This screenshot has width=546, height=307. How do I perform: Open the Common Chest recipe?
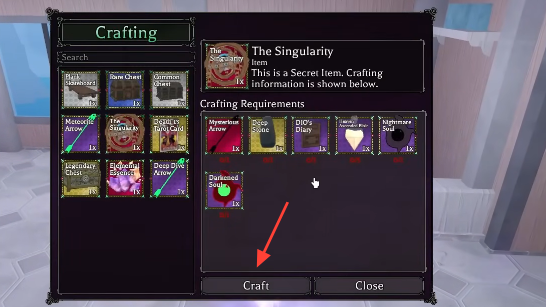170,90
